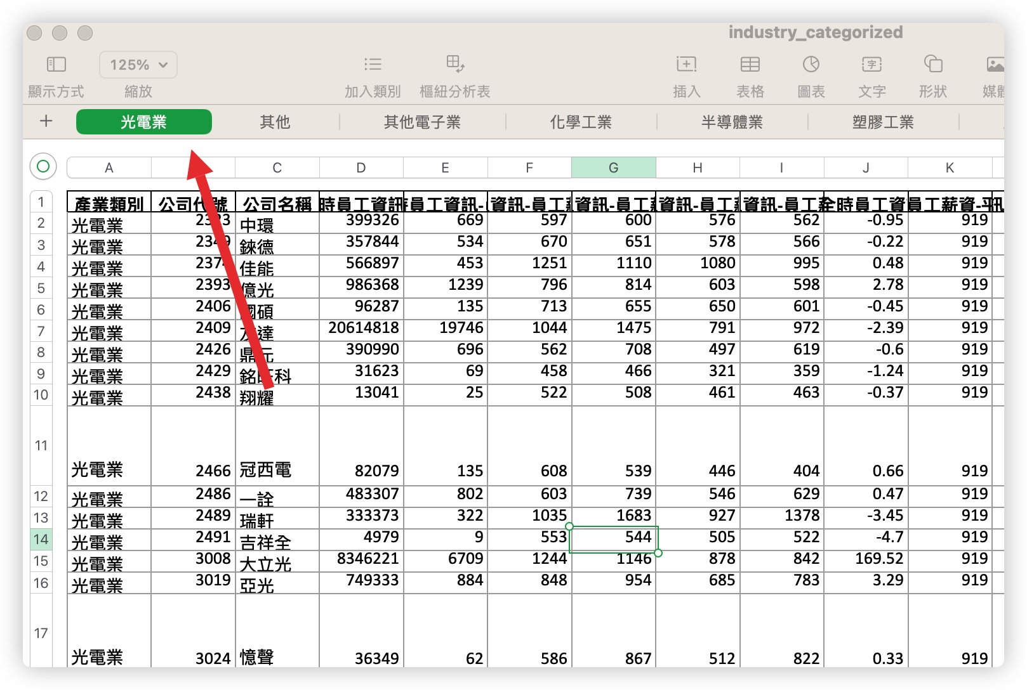
Task: Add a new sheet with plus button
Action: pyautogui.click(x=46, y=121)
